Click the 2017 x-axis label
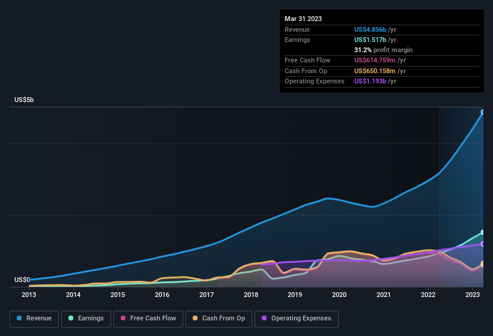 click(206, 295)
